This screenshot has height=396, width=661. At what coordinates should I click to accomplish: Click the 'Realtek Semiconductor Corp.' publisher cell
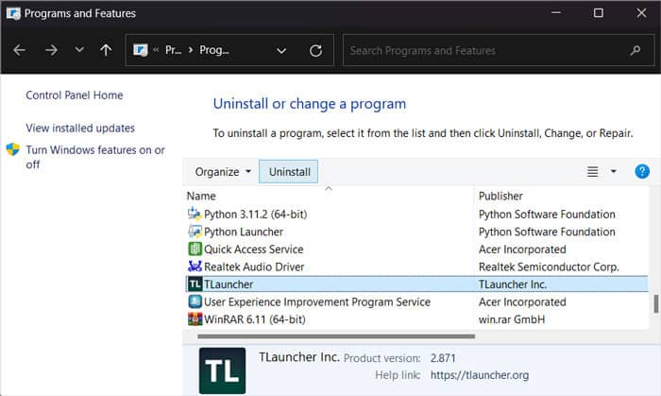coord(549,267)
